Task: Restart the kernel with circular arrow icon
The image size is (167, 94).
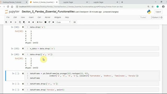Action: pyautogui.click(x=49, y=22)
